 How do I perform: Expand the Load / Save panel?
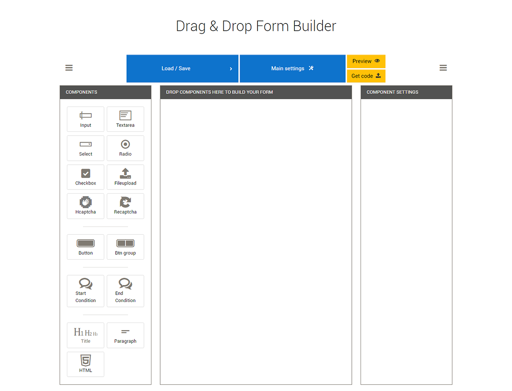(182, 68)
